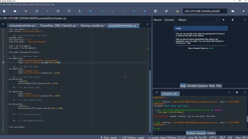
Task: Click the LSP Python: ready status
Action: [132, 137]
